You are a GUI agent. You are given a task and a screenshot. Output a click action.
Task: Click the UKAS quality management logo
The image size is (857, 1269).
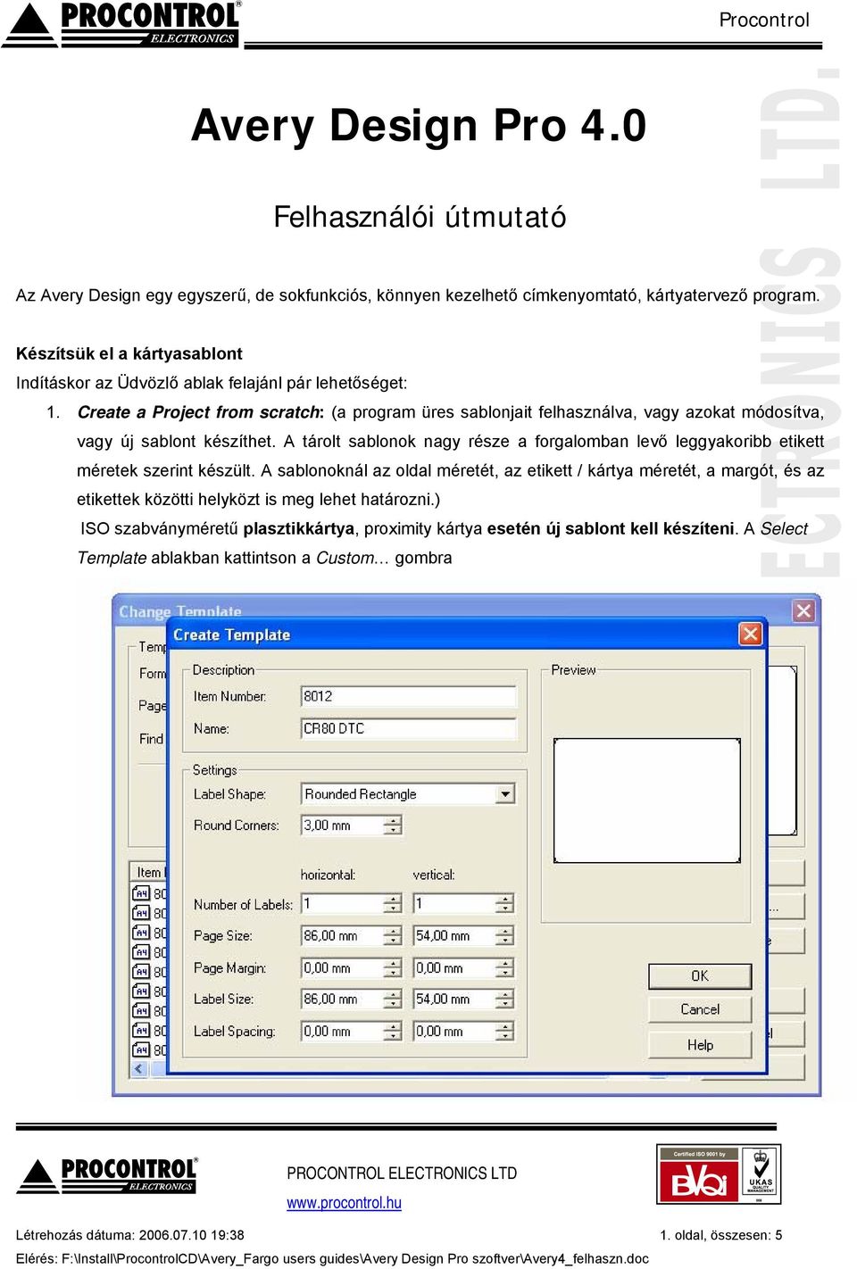pyautogui.click(x=760, y=1175)
